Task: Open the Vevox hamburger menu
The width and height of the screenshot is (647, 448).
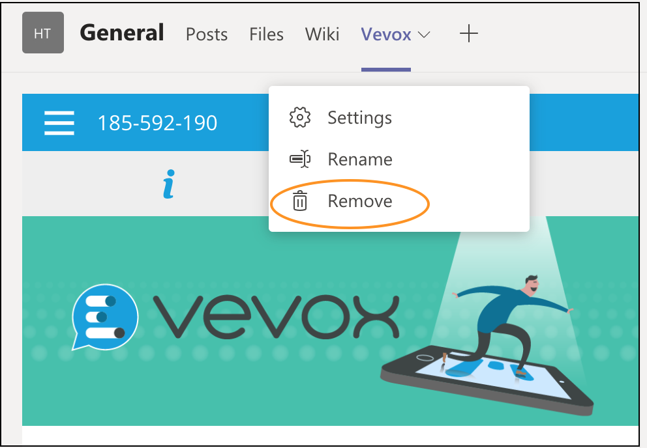Action: 59,122
